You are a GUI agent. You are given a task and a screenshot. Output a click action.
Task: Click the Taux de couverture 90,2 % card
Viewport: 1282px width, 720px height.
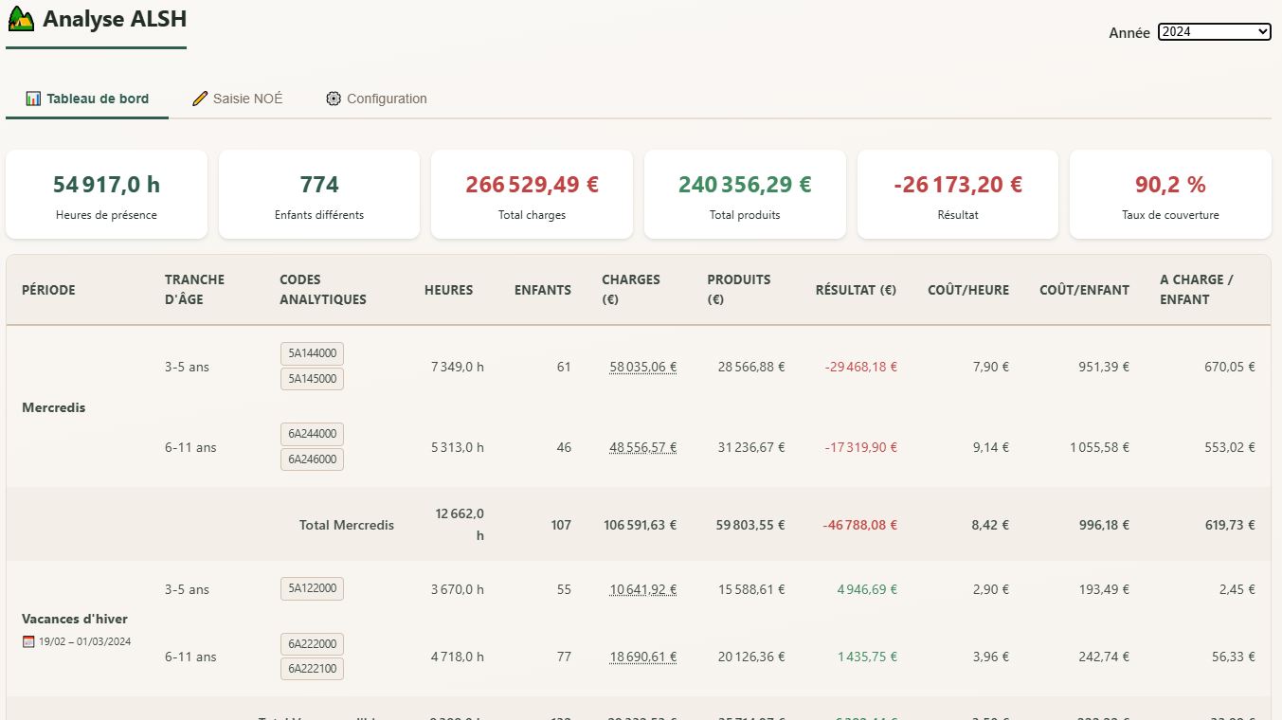coord(1170,194)
